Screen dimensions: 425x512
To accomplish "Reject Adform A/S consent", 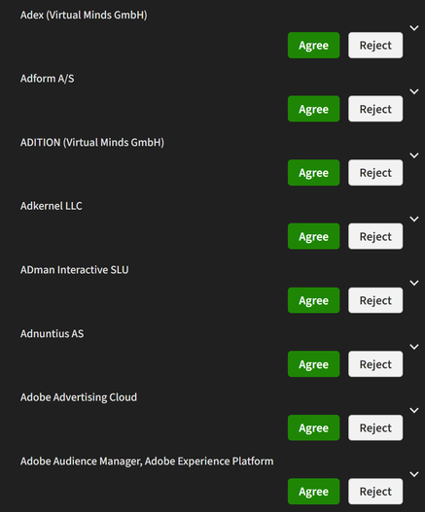I will [x=375, y=109].
